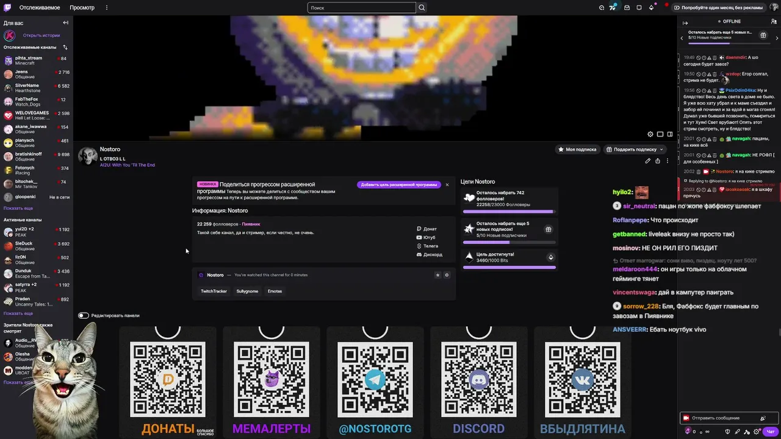Open the 'Телега' panel link

pyautogui.click(x=427, y=246)
